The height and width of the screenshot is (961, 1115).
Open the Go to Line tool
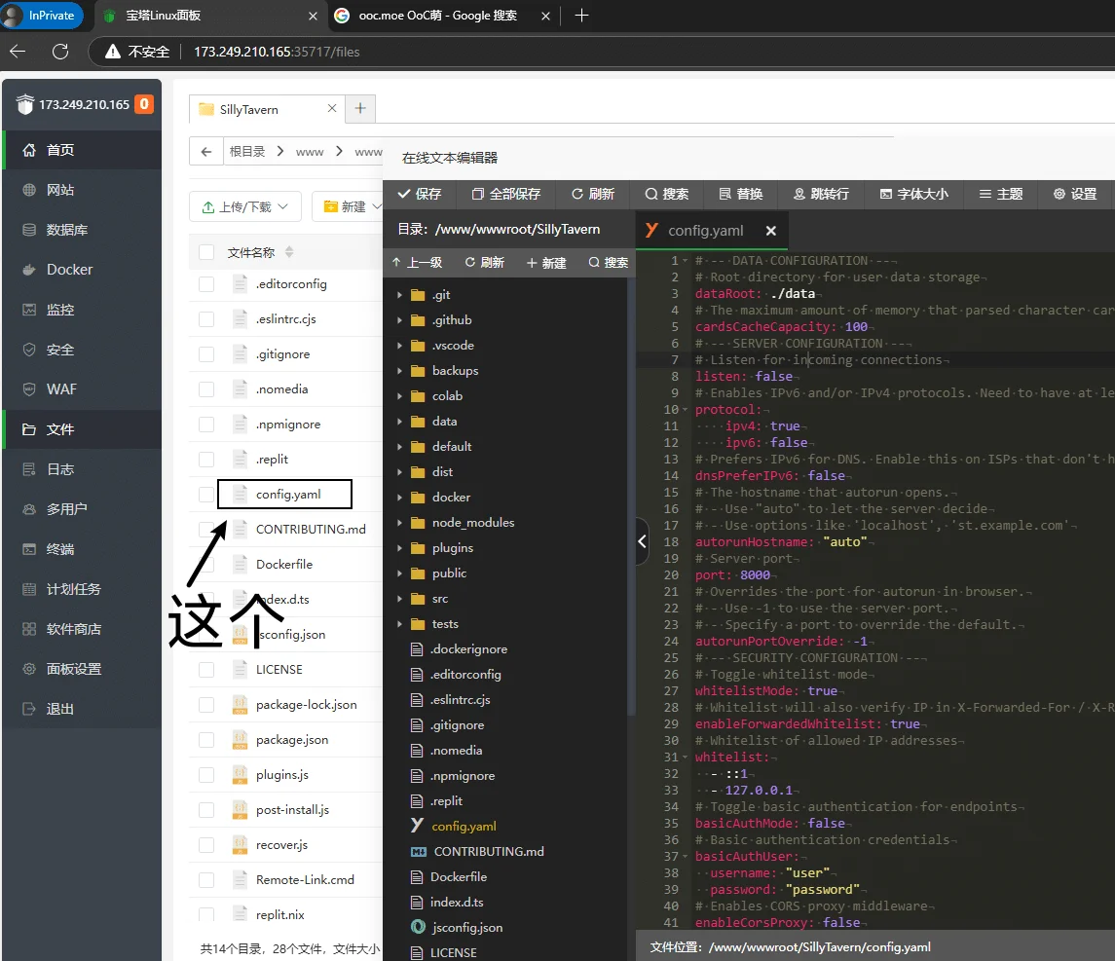(x=821, y=194)
